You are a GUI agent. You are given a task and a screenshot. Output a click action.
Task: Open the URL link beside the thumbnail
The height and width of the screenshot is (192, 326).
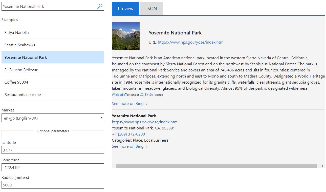[x=190, y=42]
